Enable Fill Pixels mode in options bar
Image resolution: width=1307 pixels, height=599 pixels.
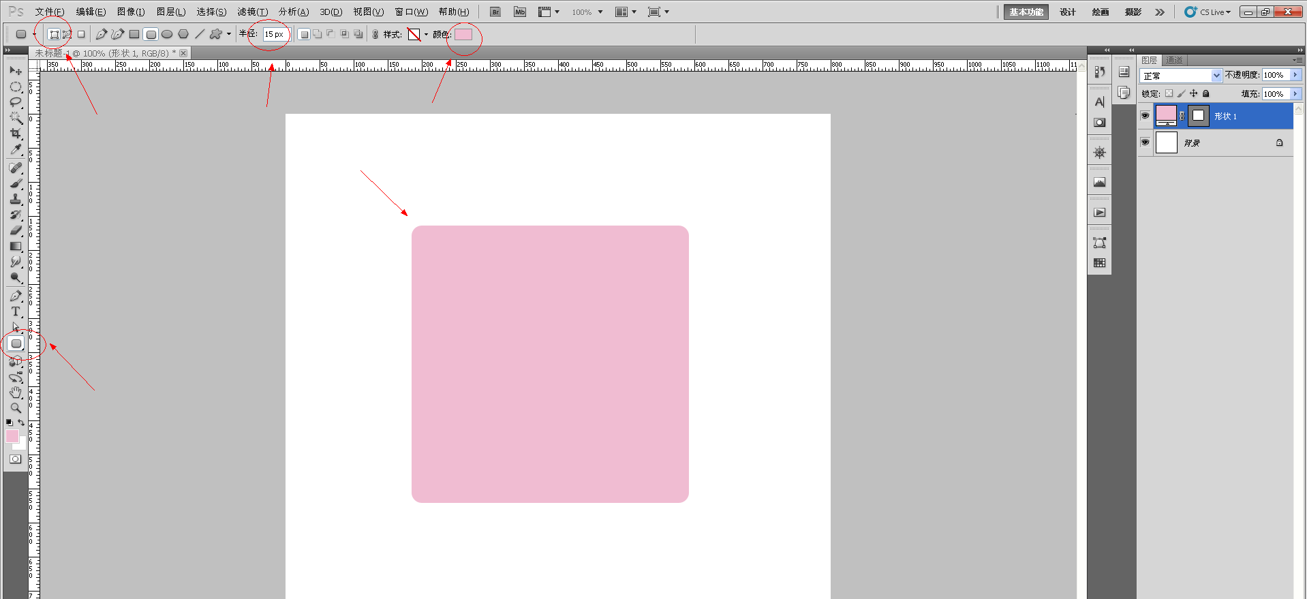81,34
